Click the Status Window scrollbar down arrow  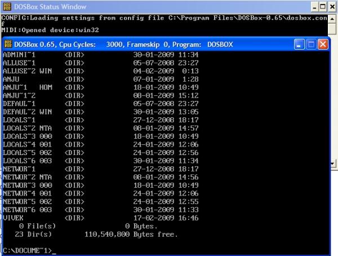[x=332, y=164]
